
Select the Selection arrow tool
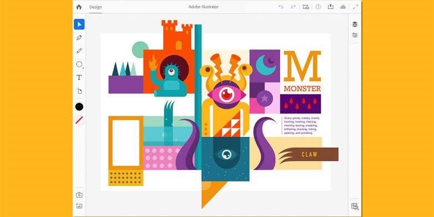pyautogui.click(x=79, y=24)
